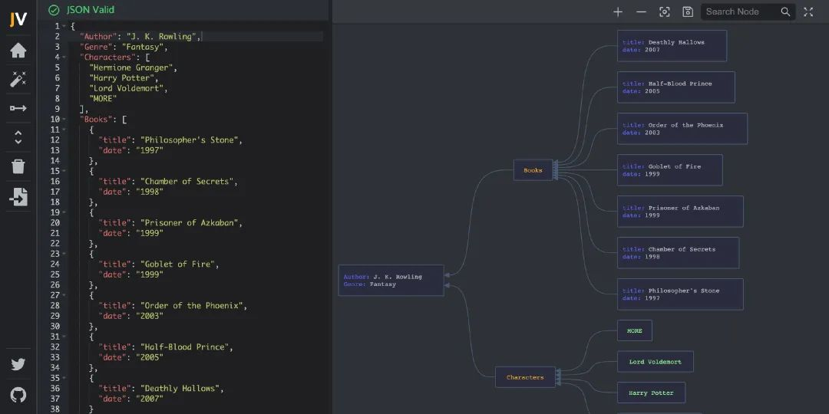The image size is (829, 414).
Task: Select the Author J. K. Rowling root node
Action: coord(391,281)
